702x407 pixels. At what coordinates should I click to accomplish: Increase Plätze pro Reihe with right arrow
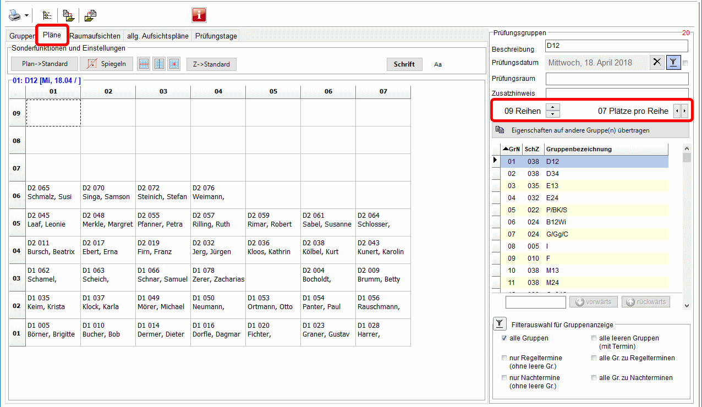684,111
